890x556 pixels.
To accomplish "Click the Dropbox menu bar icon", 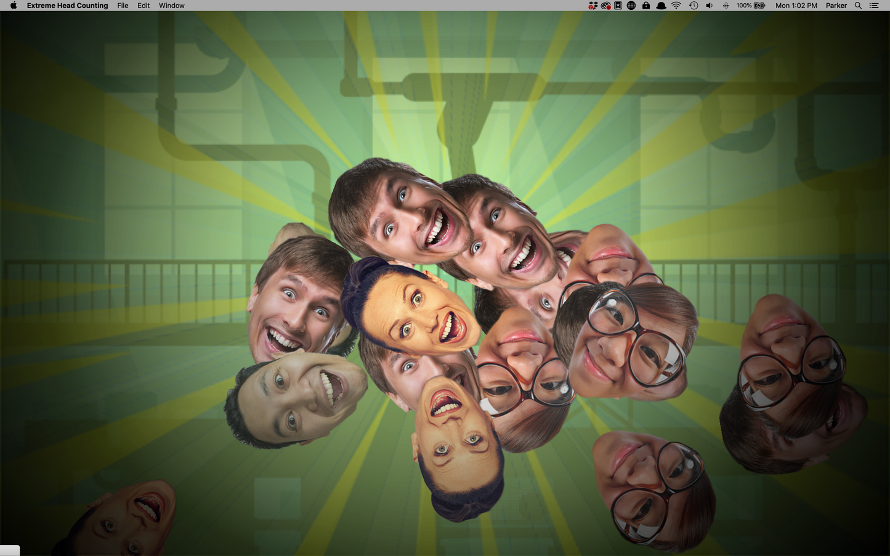I will (593, 6).
